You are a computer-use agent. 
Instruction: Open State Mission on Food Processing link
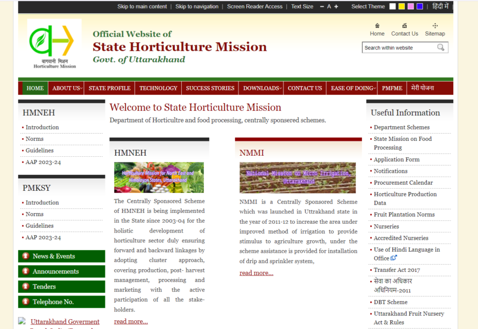[403, 143]
